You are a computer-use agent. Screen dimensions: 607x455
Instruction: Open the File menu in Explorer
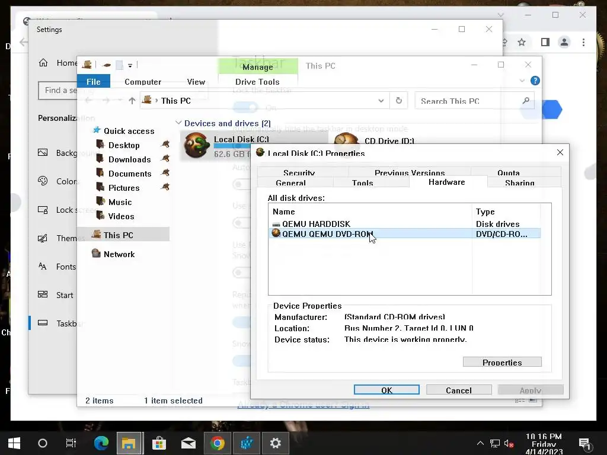[x=93, y=82]
